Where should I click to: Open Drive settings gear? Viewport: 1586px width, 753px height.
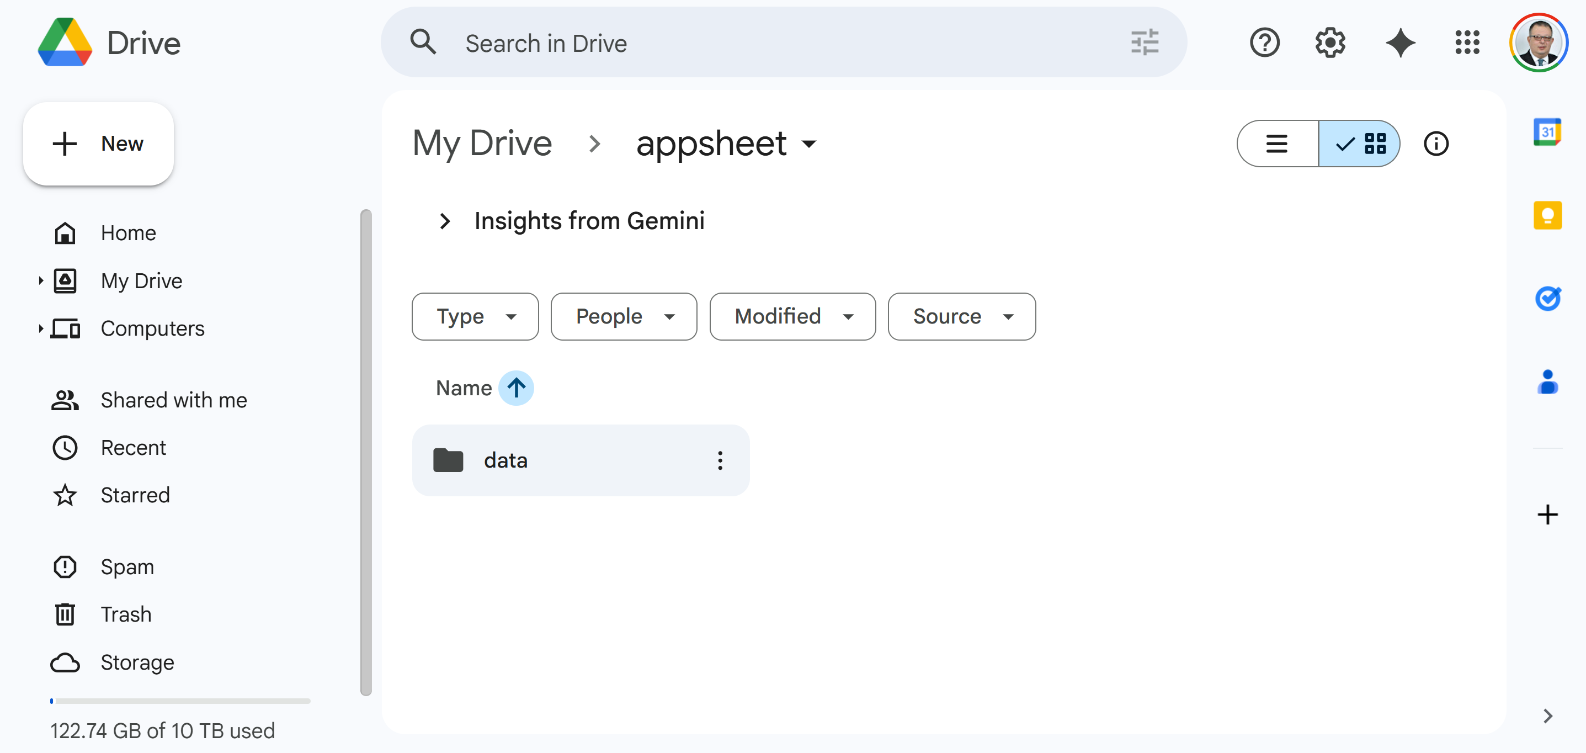pos(1329,43)
